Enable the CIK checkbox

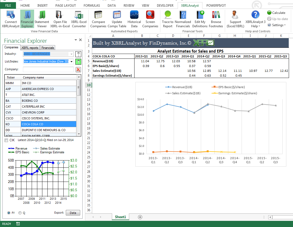pyautogui.click(x=6, y=140)
